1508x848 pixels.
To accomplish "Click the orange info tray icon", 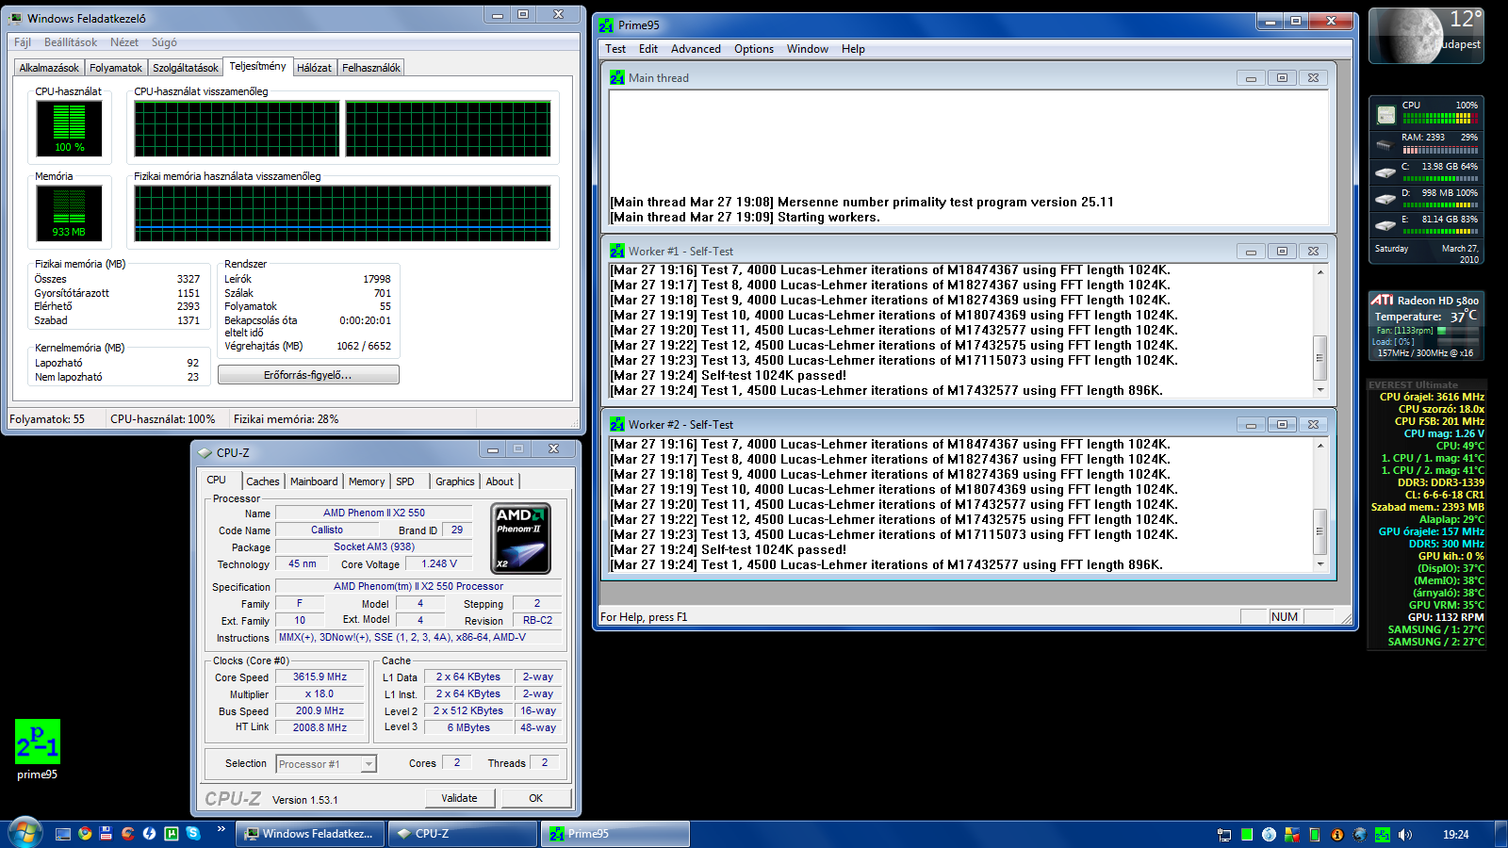I will (x=1336, y=835).
